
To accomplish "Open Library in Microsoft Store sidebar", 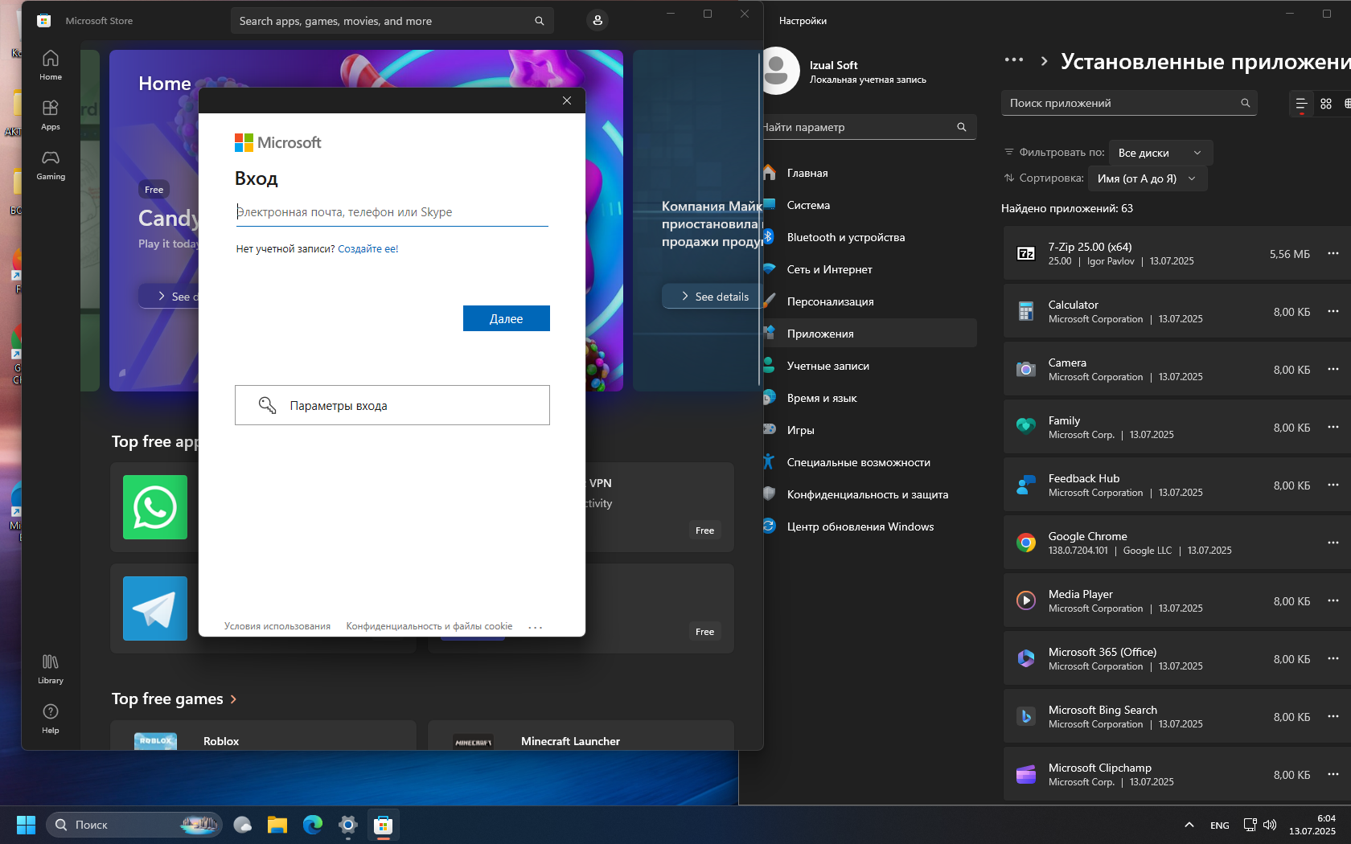I will pos(50,669).
